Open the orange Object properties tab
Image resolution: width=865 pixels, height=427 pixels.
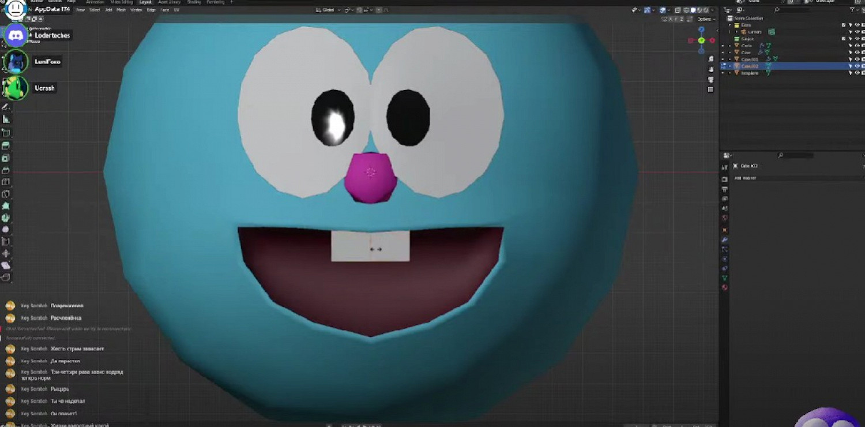pyautogui.click(x=725, y=229)
